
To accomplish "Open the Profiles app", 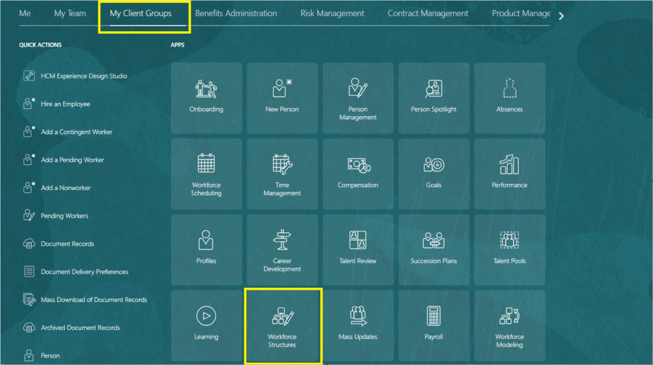I will click(x=206, y=250).
